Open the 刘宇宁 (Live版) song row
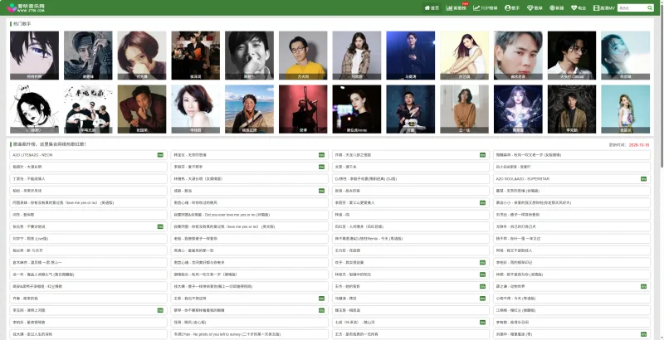This screenshot has height=340, width=664. click(x=89, y=239)
